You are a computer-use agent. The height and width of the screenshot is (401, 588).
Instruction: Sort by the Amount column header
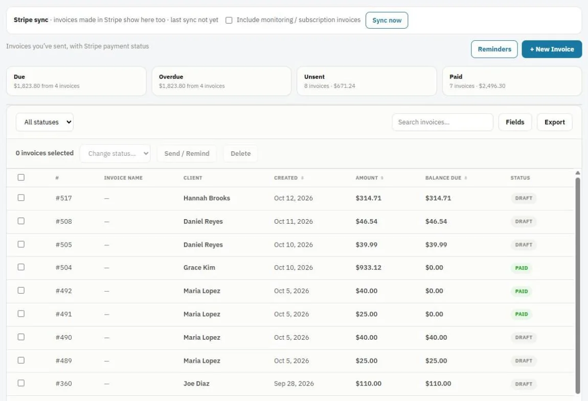coord(369,178)
